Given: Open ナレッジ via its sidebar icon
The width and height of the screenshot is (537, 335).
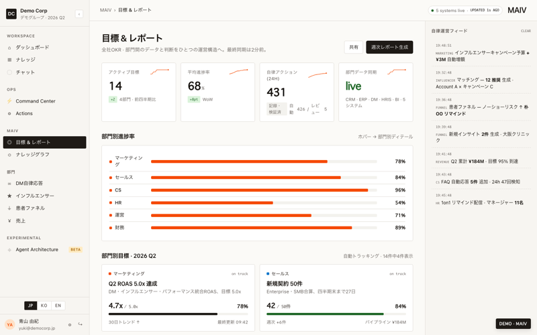Looking at the screenshot, I should click(9, 60).
